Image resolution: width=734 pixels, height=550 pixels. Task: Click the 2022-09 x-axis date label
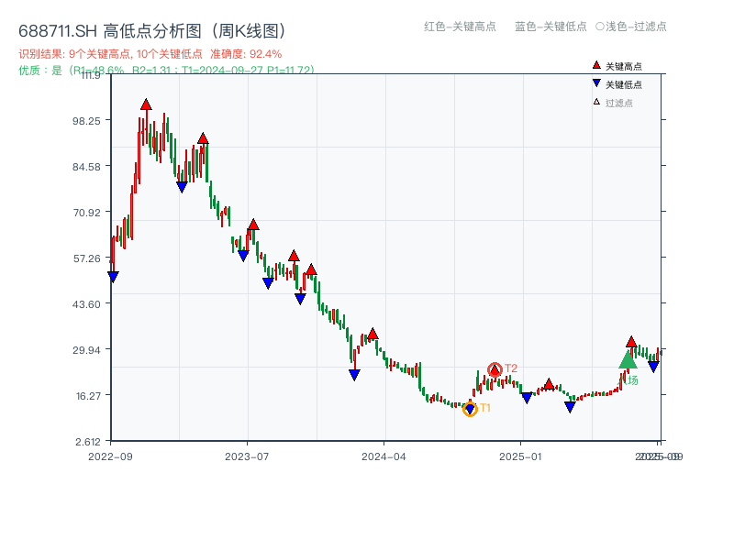point(110,455)
